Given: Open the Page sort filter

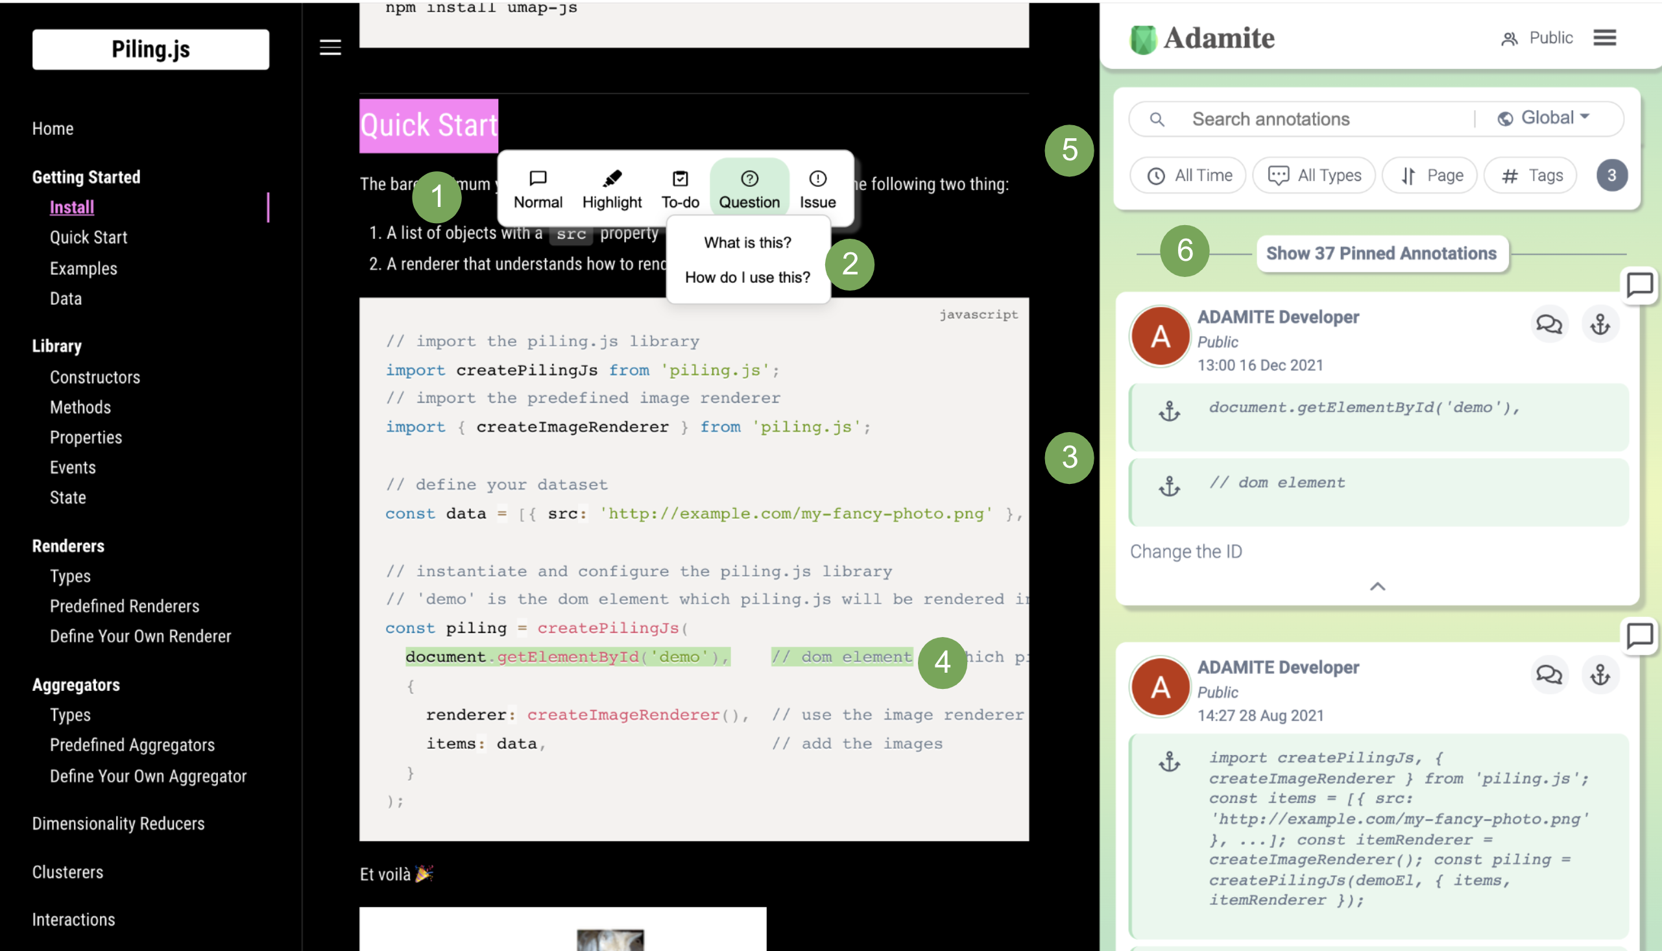Looking at the screenshot, I should (x=1429, y=175).
